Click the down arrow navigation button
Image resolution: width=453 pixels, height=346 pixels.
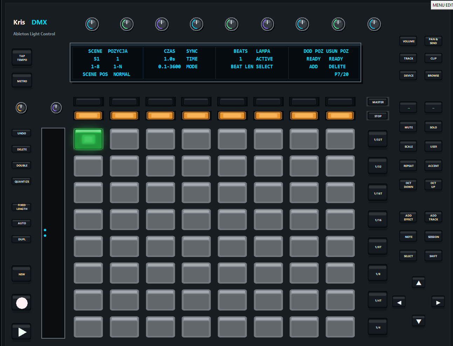[419, 321]
